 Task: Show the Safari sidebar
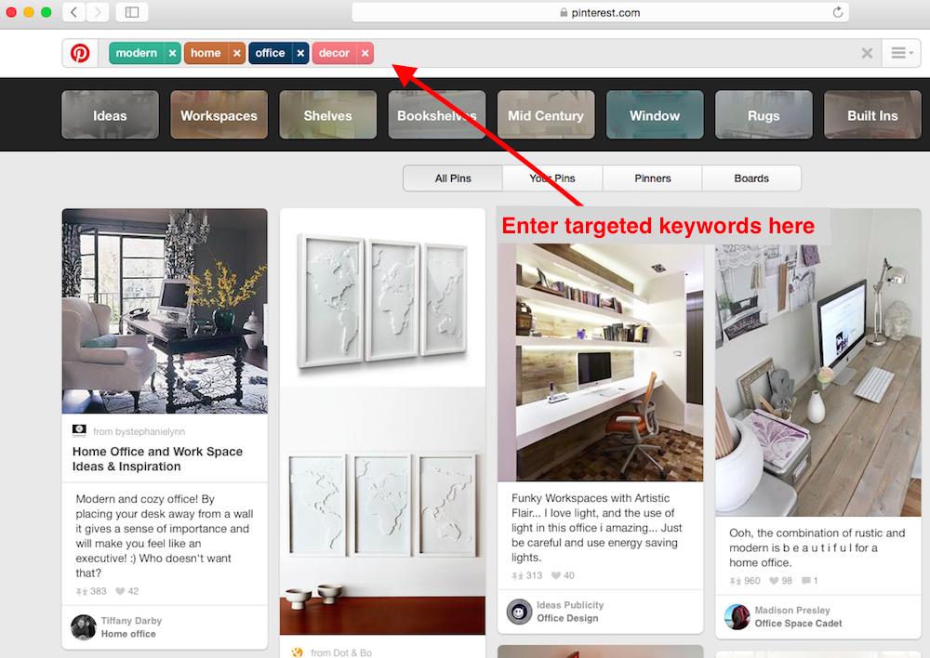[x=132, y=12]
